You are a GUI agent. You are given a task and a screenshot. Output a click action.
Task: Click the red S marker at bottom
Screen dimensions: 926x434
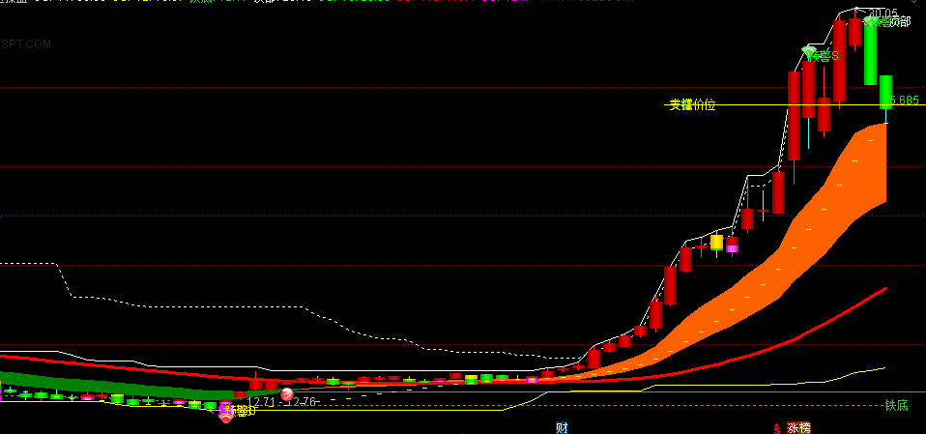[777, 428]
